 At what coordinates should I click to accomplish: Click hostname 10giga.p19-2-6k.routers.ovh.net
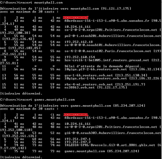point(96,69)
